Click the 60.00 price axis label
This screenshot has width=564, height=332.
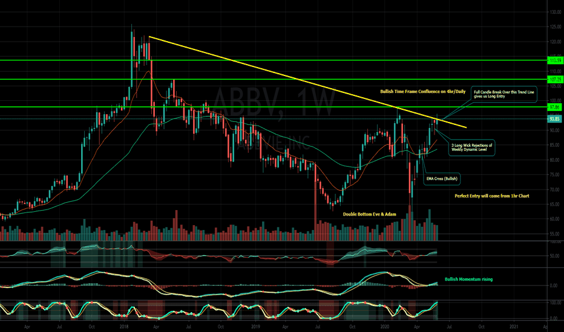556,219
